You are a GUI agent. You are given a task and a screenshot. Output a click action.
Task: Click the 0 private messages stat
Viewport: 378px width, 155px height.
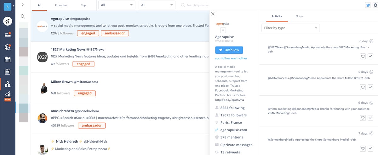pos(236,145)
